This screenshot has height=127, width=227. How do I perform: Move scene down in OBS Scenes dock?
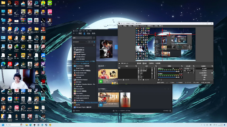coord(128,80)
